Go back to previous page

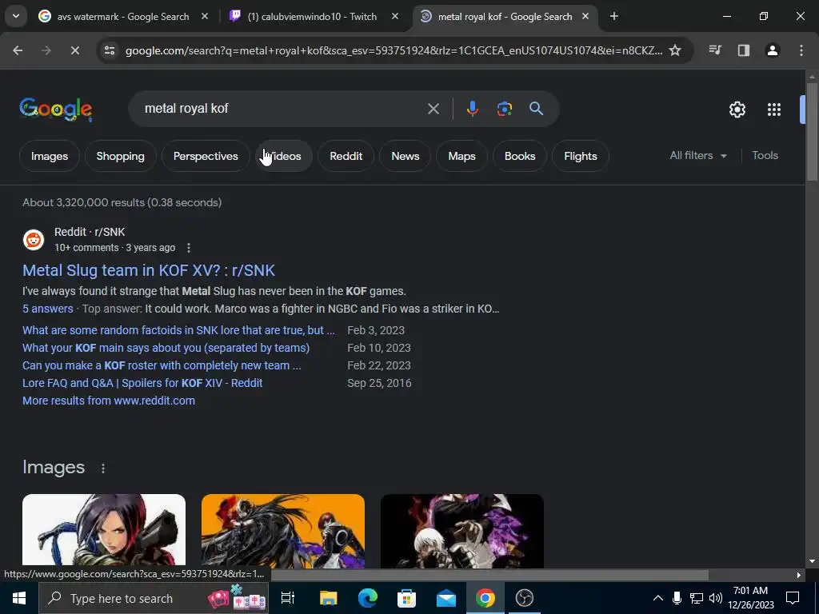point(18,50)
